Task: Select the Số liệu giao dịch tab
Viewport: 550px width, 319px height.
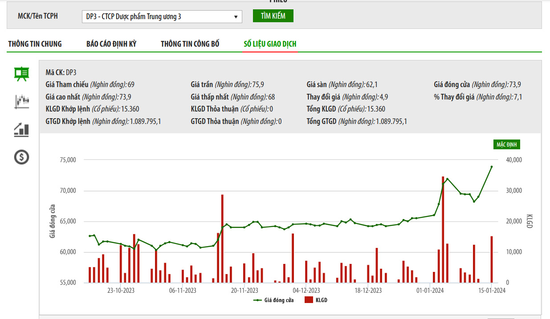Action: (x=270, y=44)
